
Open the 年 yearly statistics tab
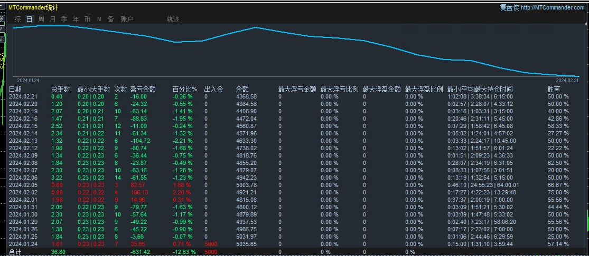pyautogui.click(x=76, y=19)
